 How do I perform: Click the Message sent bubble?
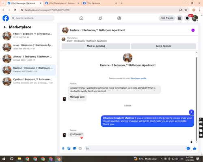pos(77,97)
